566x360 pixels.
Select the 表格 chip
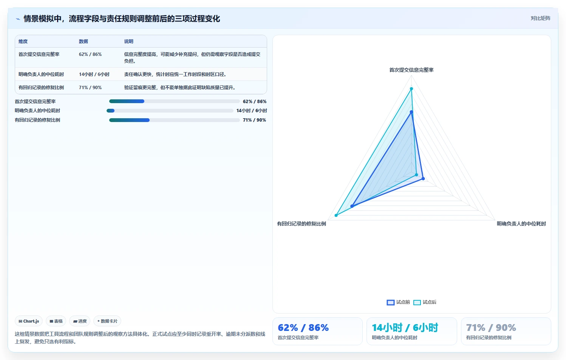click(x=56, y=321)
